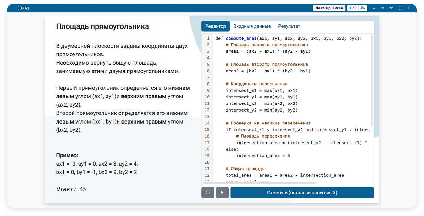Open the task list icon
424x216 pixels.
373,8
